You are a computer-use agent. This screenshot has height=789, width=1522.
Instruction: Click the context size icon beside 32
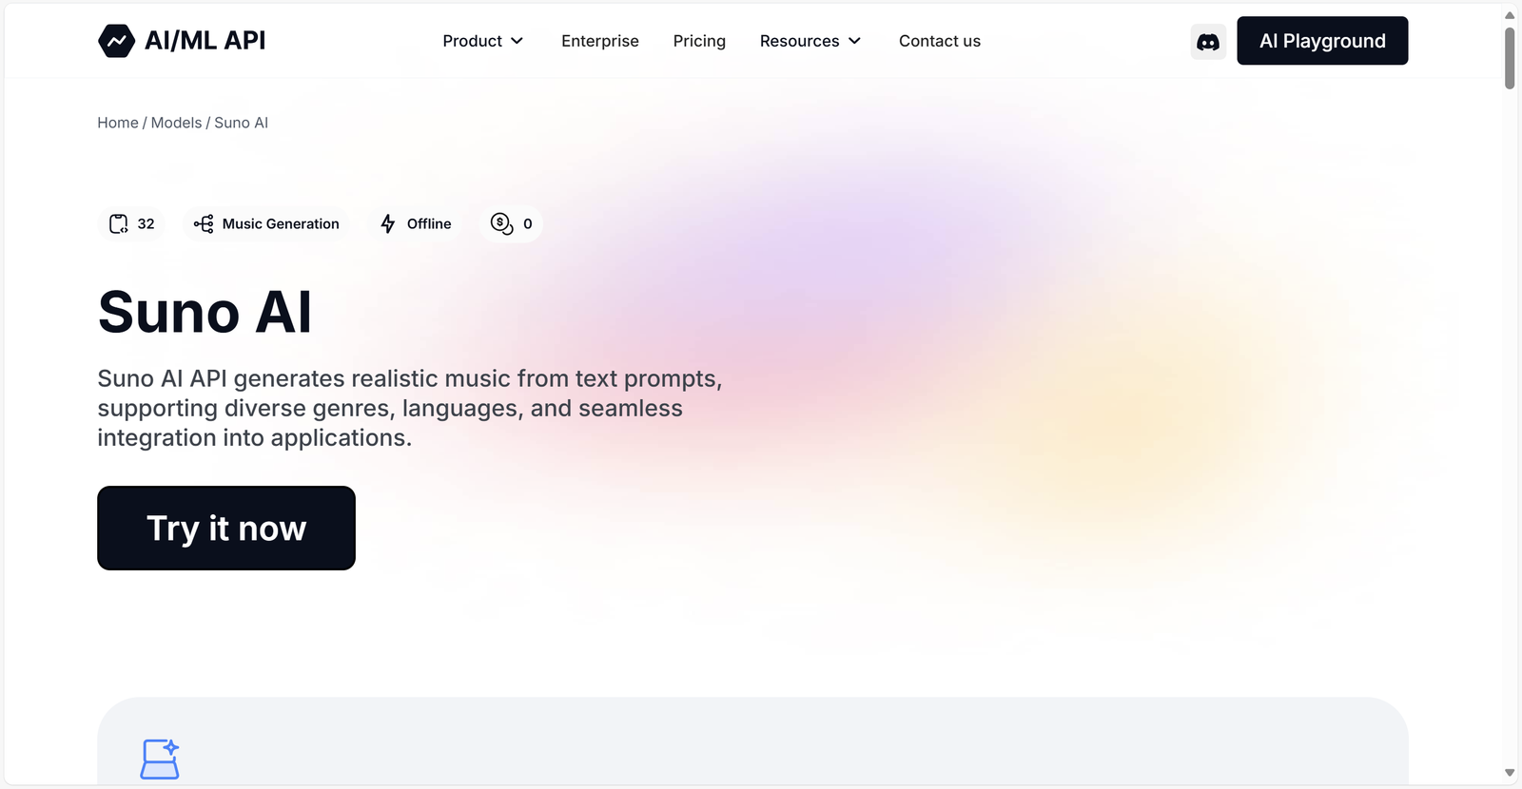(118, 224)
